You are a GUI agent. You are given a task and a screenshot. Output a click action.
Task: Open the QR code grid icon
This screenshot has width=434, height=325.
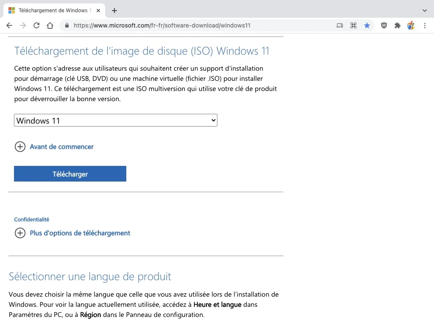point(353,26)
